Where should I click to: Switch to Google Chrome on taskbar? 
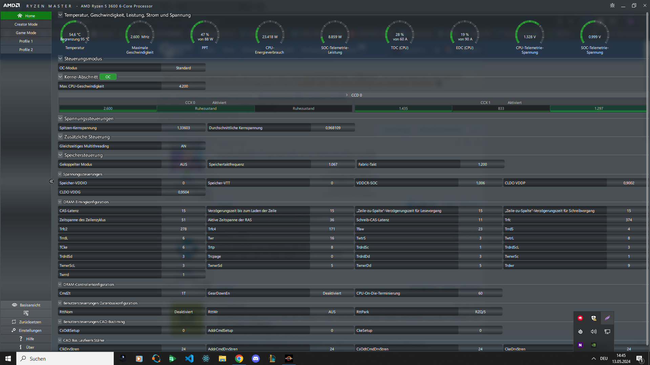239,359
